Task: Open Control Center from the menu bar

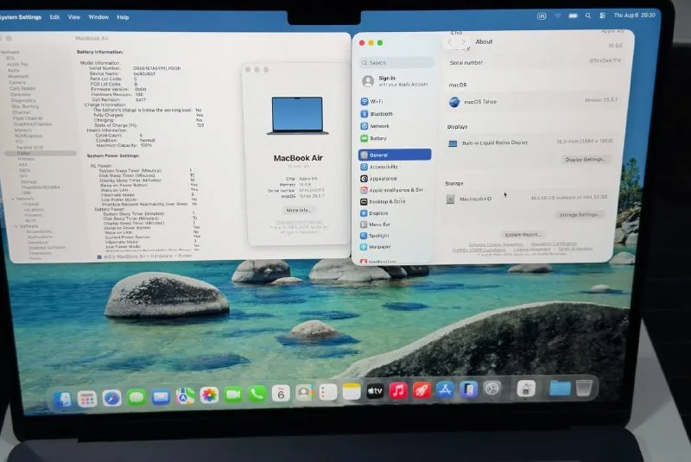Action: (x=602, y=16)
